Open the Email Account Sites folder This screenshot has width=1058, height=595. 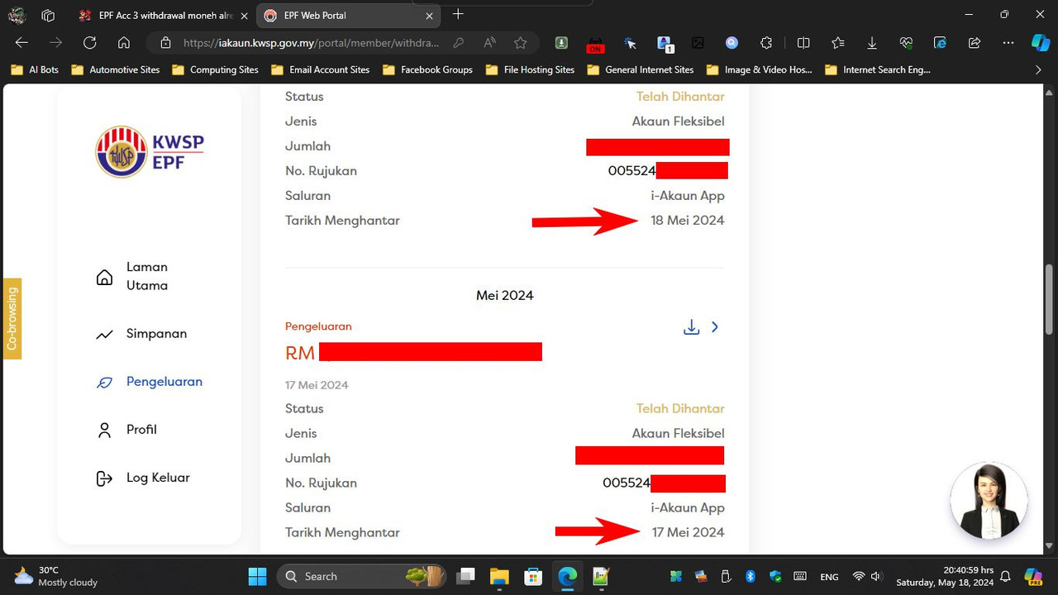pos(320,69)
